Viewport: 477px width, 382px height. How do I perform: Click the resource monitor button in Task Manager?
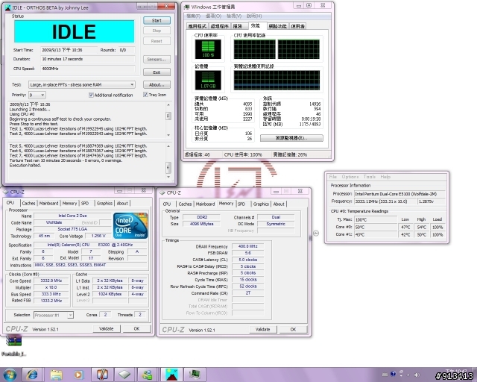(x=291, y=138)
